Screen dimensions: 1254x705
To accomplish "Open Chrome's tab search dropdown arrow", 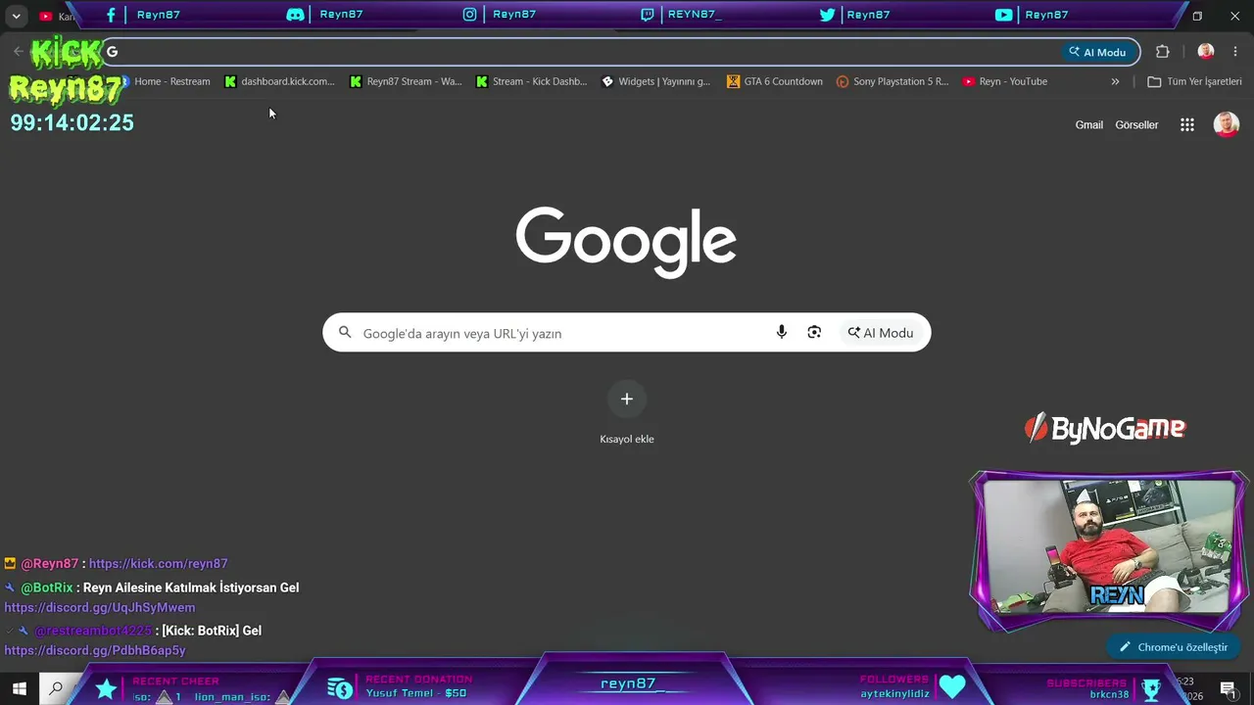I will 17,16.
